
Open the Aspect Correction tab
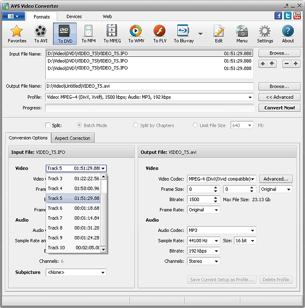72,139
